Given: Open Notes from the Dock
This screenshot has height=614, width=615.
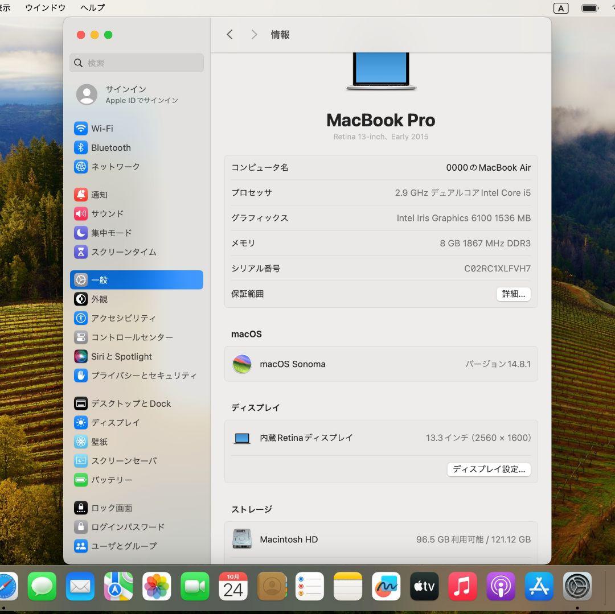Looking at the screenshot, I should [348, 586].
